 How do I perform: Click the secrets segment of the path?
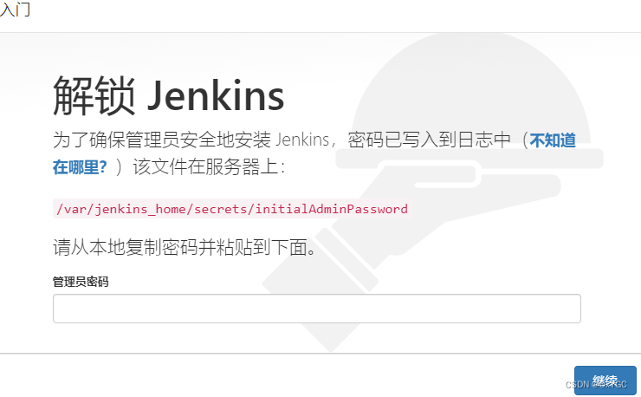click(220, 209)
